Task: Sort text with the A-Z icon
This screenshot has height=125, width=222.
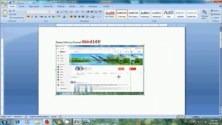Action: [96, 12]
